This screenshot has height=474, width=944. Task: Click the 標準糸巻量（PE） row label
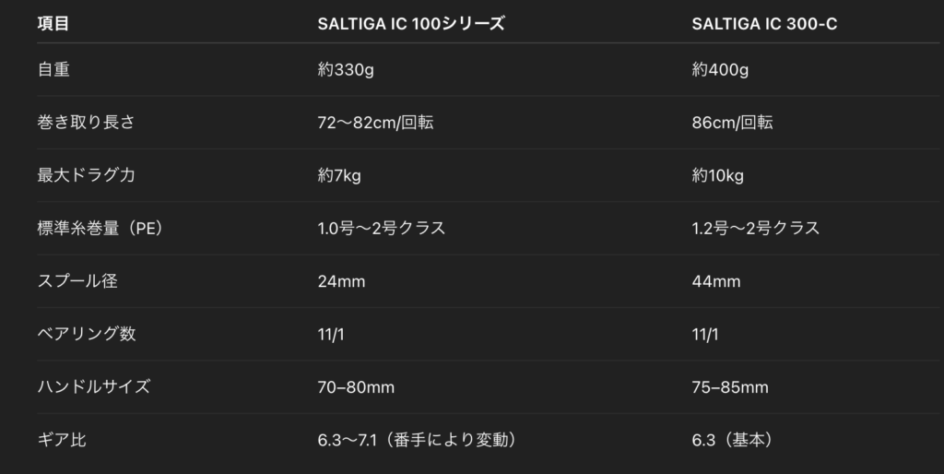(100, 228)
